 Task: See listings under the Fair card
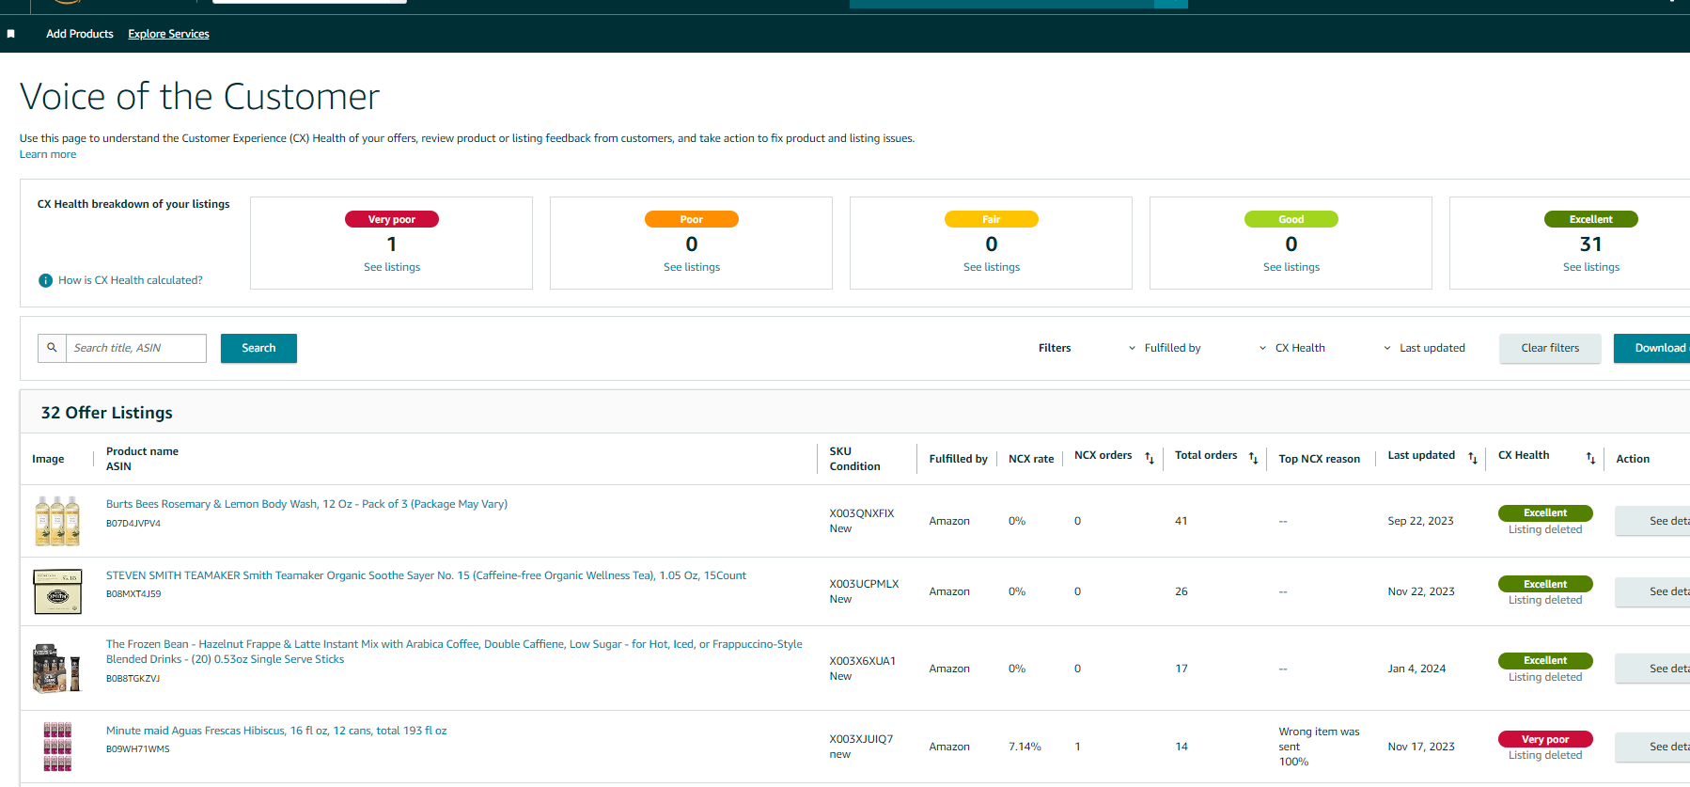click(992, 267)
